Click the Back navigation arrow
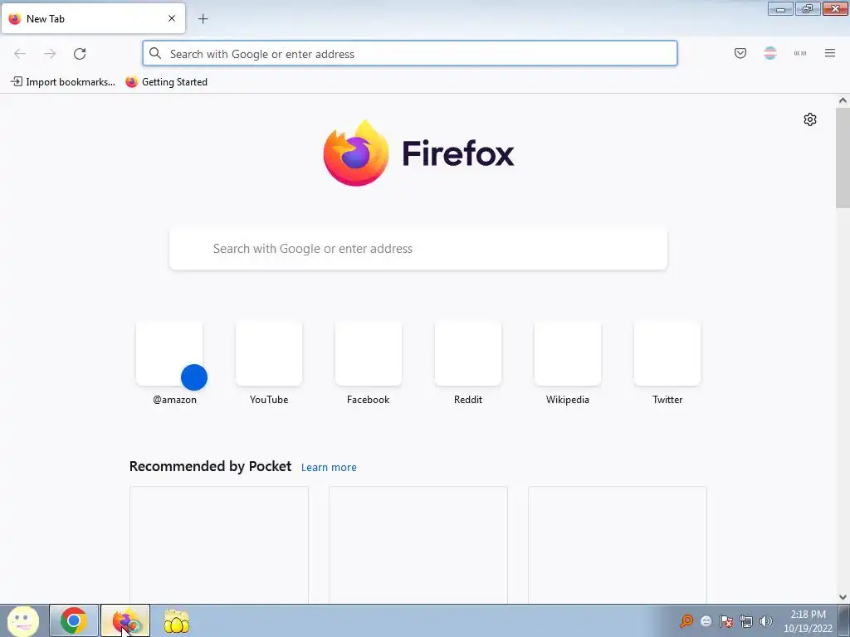Image resolution: width=850 pixels, height=637 pixels. [20, 54]
